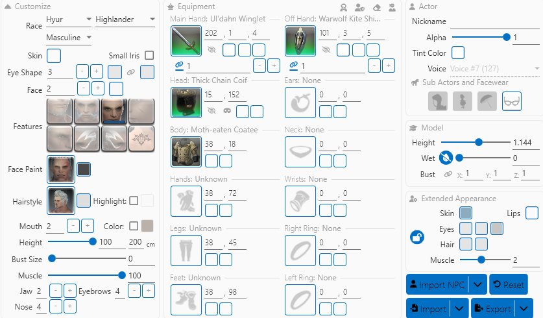Choose the Face Paint thumbnail
Viewport: 543px width, 318px height.
pyautogui.click(x=61, y=169)
